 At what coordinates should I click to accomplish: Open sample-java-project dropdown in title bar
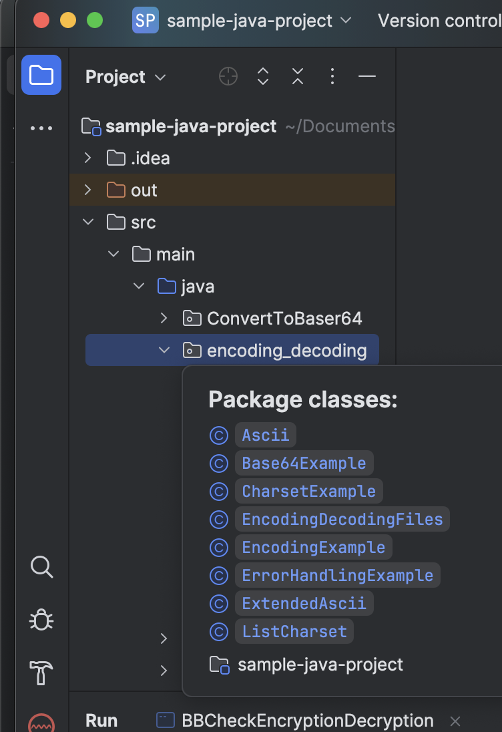(258, 21)
